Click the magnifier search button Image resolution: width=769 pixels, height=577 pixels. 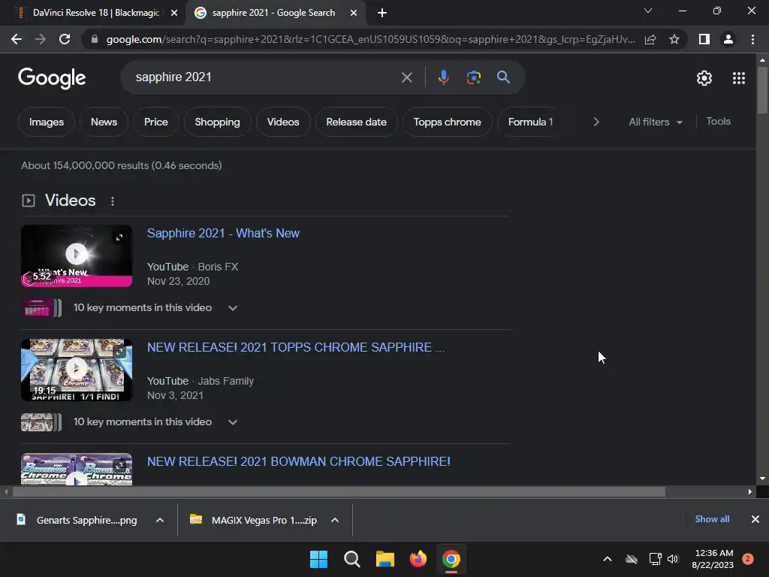(503, 77)
